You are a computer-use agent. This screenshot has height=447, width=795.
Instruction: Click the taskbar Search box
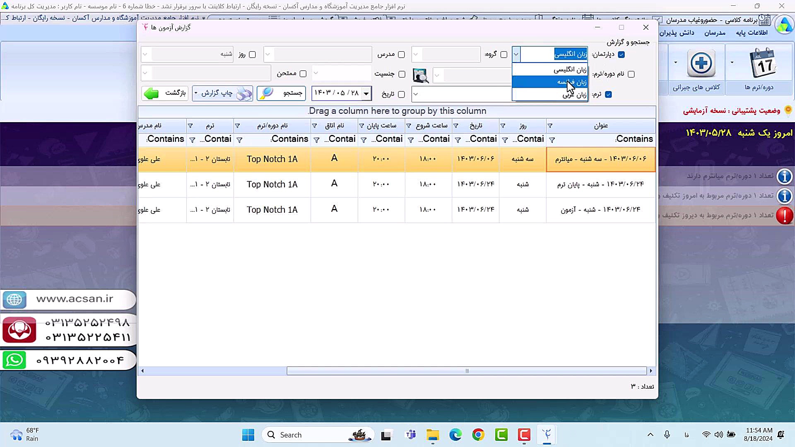(x=318, y=435)
